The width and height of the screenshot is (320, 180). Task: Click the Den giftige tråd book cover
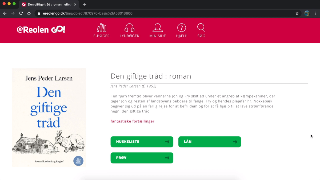point(49,118)
